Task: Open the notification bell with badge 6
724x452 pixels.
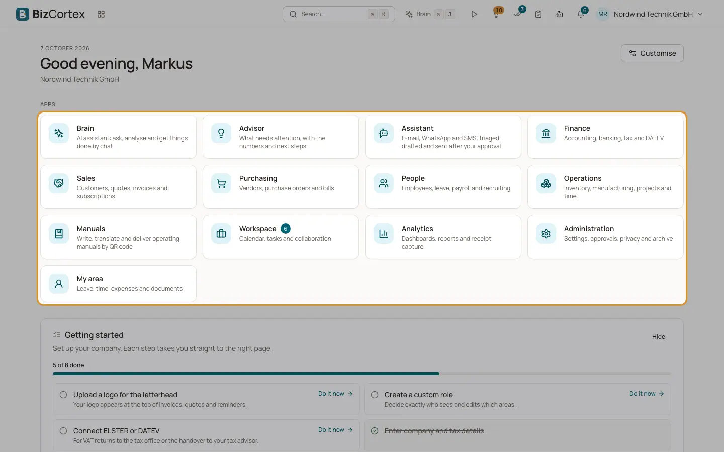Action: (x=581, y=14)
